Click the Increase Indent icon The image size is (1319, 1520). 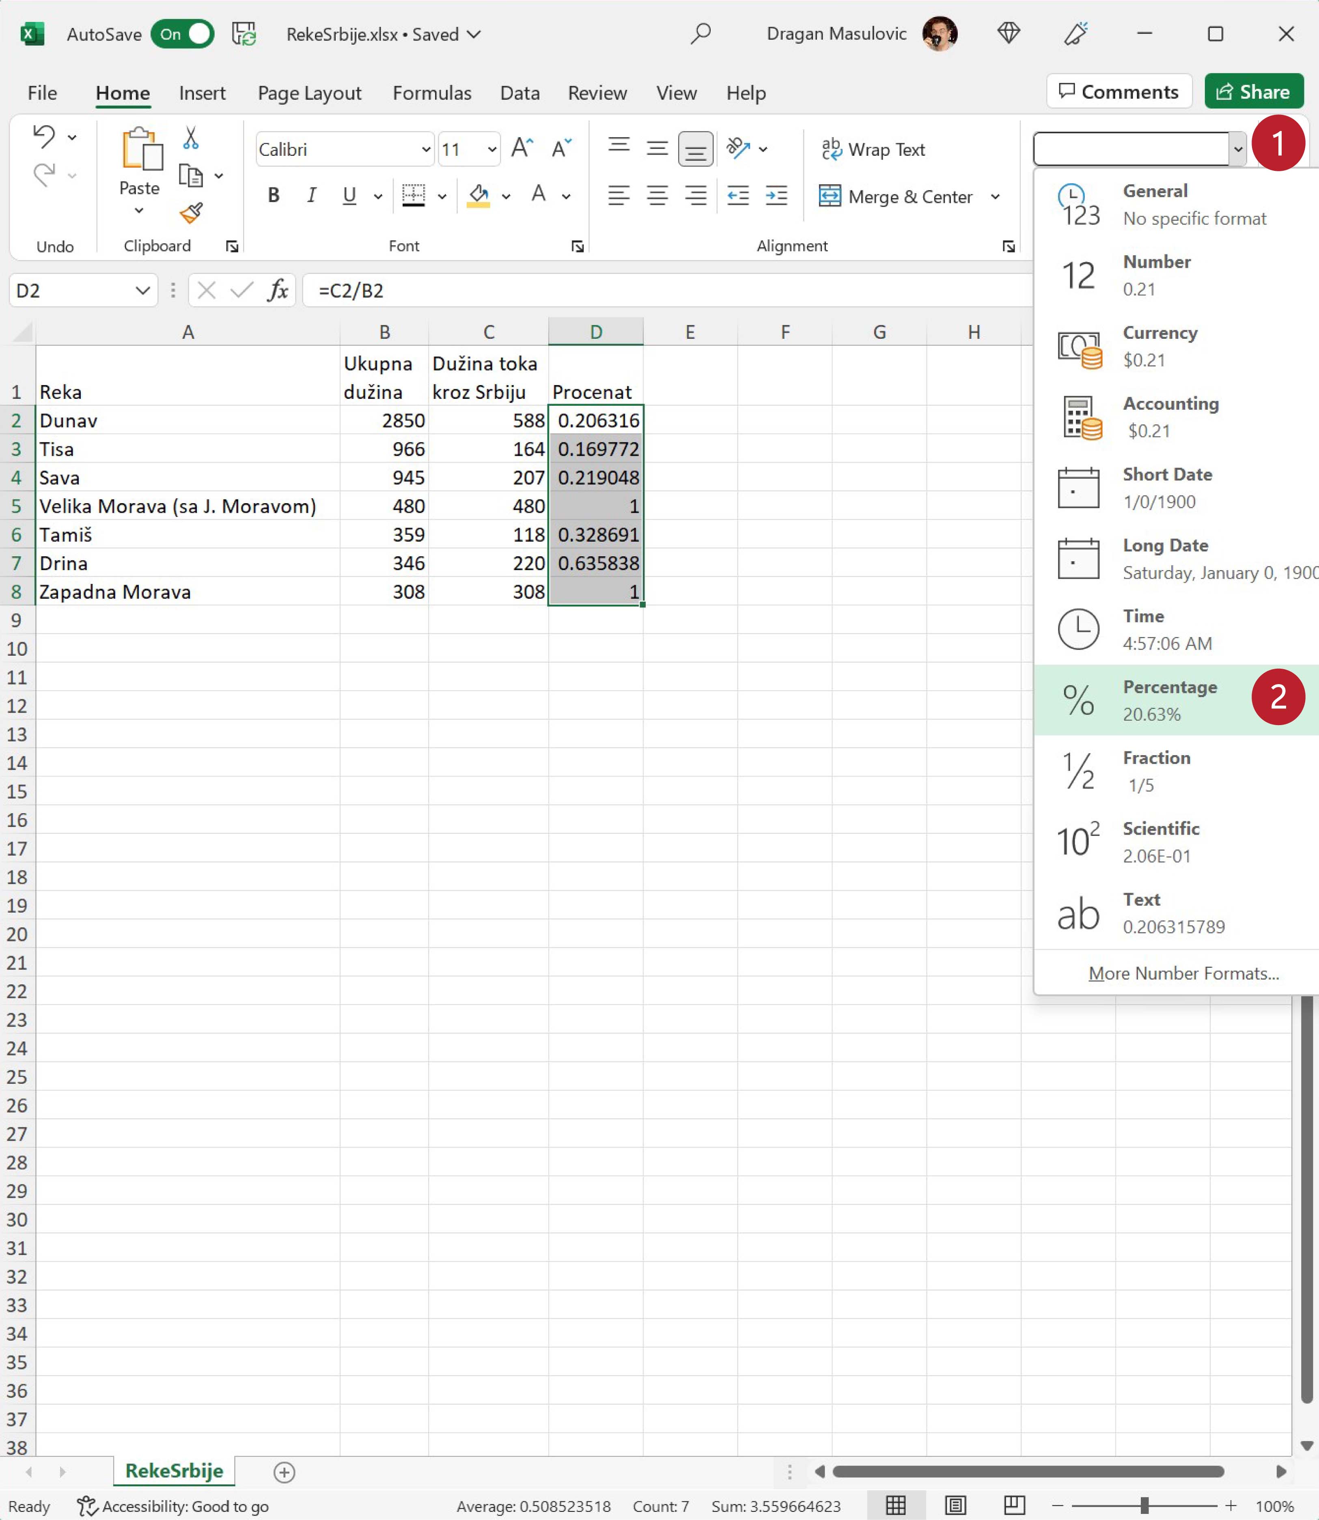(x=776, y=196)
